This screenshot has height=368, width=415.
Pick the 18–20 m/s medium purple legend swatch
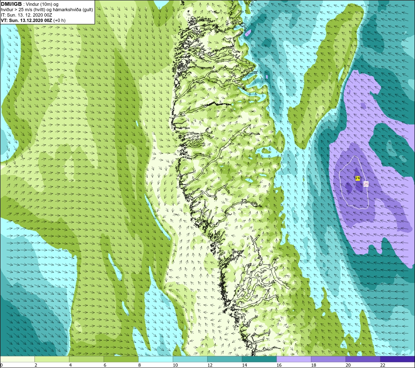pyautogui.click(x=328, y=359)
